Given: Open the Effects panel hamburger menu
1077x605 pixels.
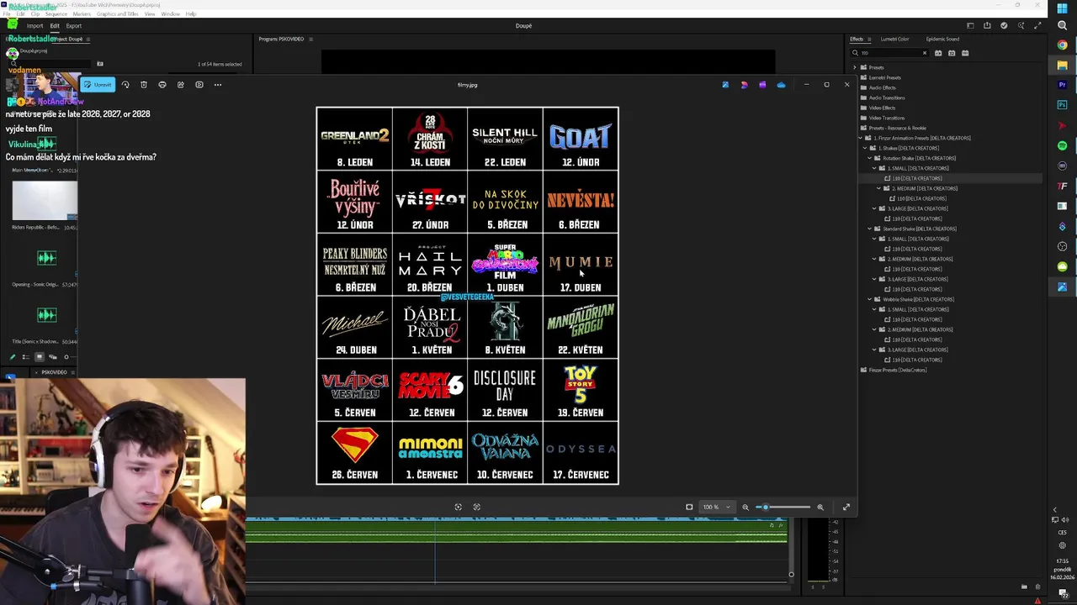Looking at the screenshot, I should click(870, 39).
